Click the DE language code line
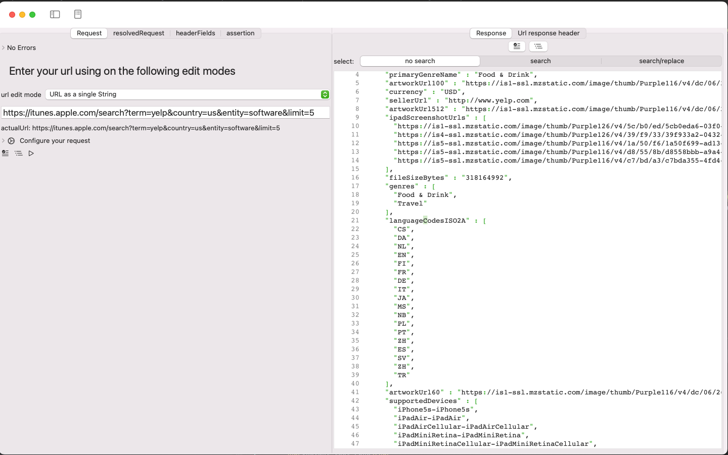Screen dimensions: 728x455 pyautogui.click(x=404, y=281)
